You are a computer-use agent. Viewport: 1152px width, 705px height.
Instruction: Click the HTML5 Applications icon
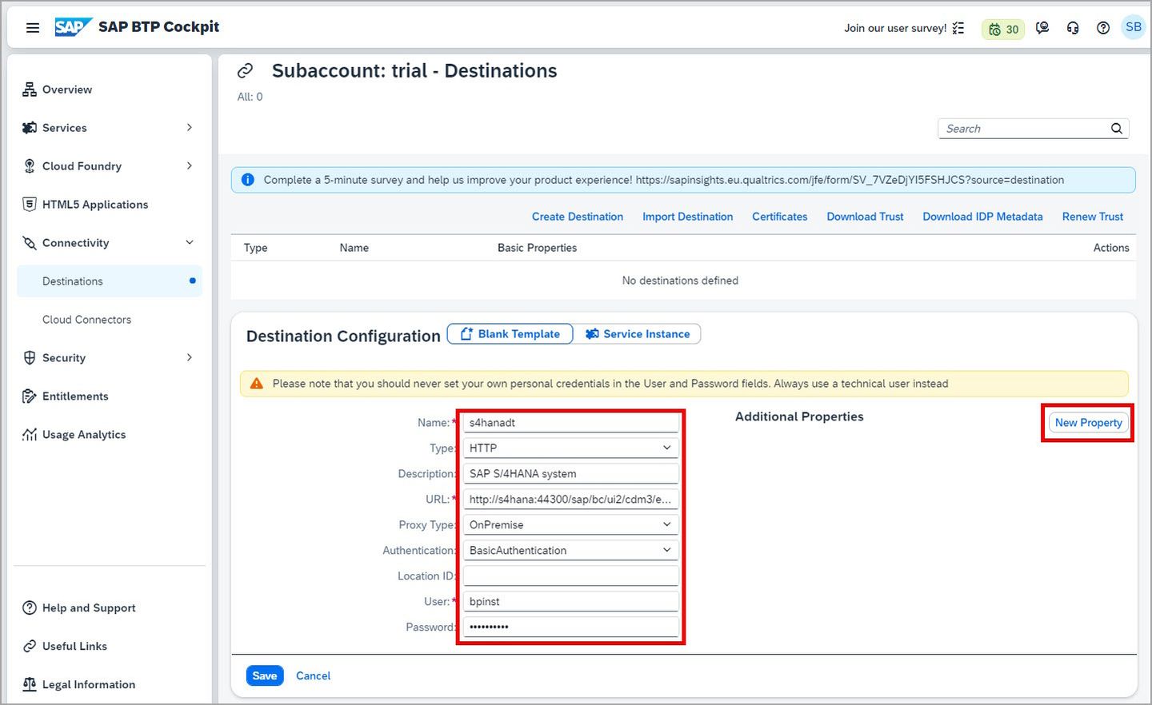(30, 205)
